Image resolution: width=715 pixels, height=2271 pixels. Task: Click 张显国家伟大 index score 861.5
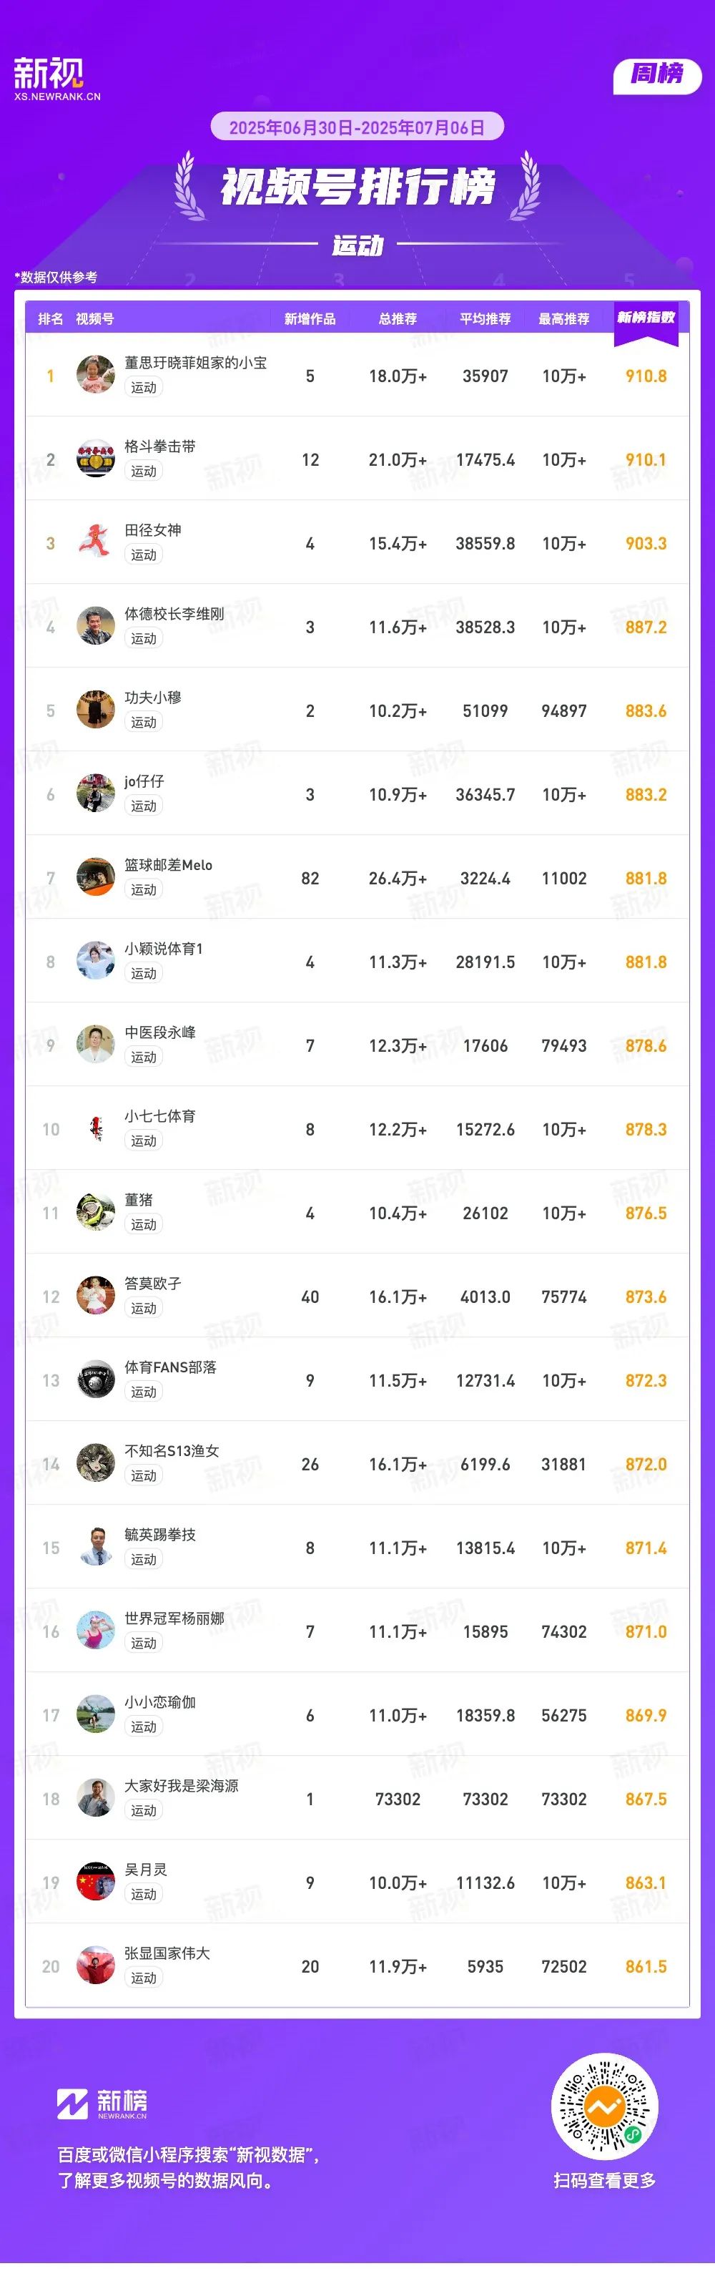(x=646, y=1967)
